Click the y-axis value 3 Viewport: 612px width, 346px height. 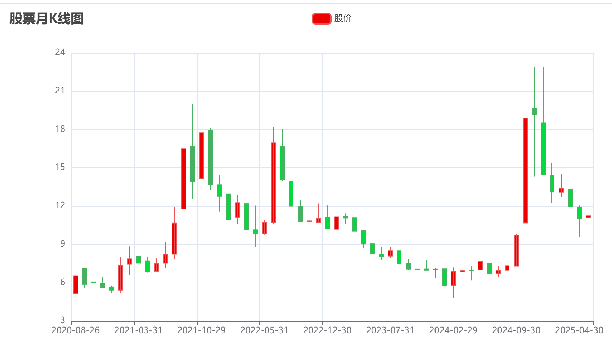coord(63,320)
